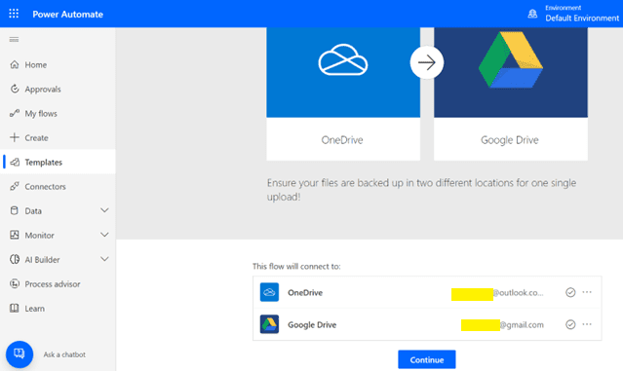Click the gmail.com account email
Viewport: 623px width, 371px height.
[x=502, y=325]
